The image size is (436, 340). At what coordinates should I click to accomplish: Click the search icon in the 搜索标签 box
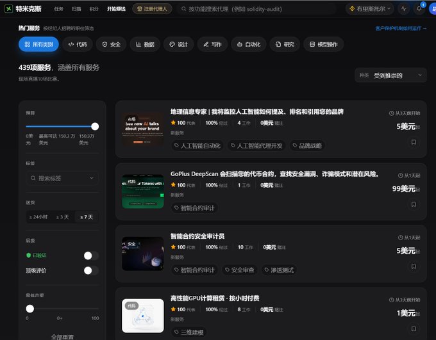click(x=33, y=178)
